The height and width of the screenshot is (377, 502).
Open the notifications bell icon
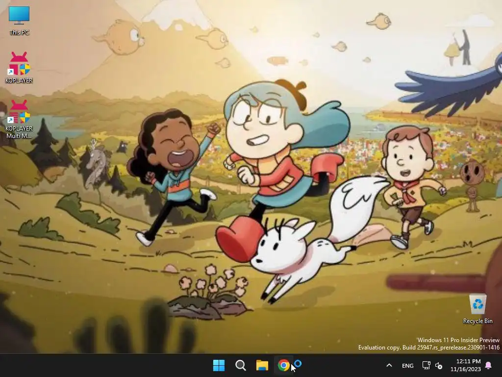pyautogui.click(x=489, y=365)
